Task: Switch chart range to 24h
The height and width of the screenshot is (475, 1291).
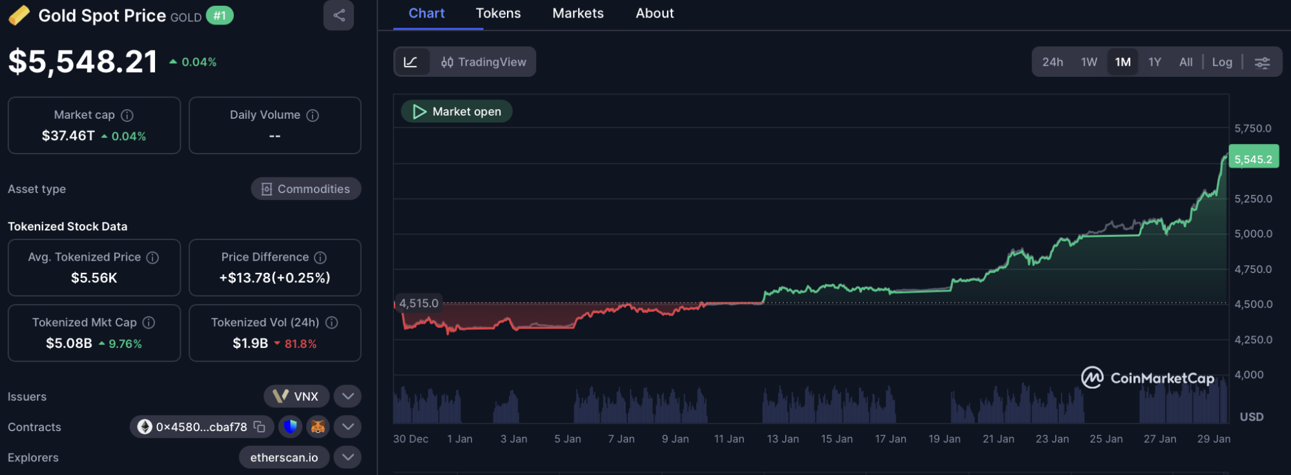Action: pyautogui.click(x=1052, y=63)
